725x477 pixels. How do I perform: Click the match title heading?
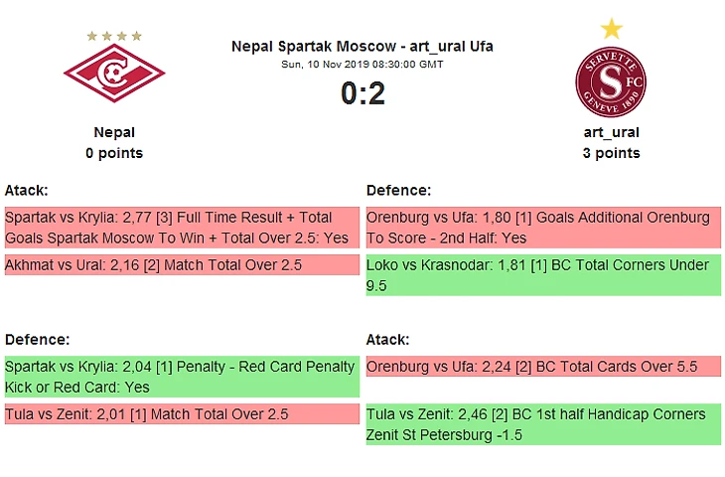[362, 46]
